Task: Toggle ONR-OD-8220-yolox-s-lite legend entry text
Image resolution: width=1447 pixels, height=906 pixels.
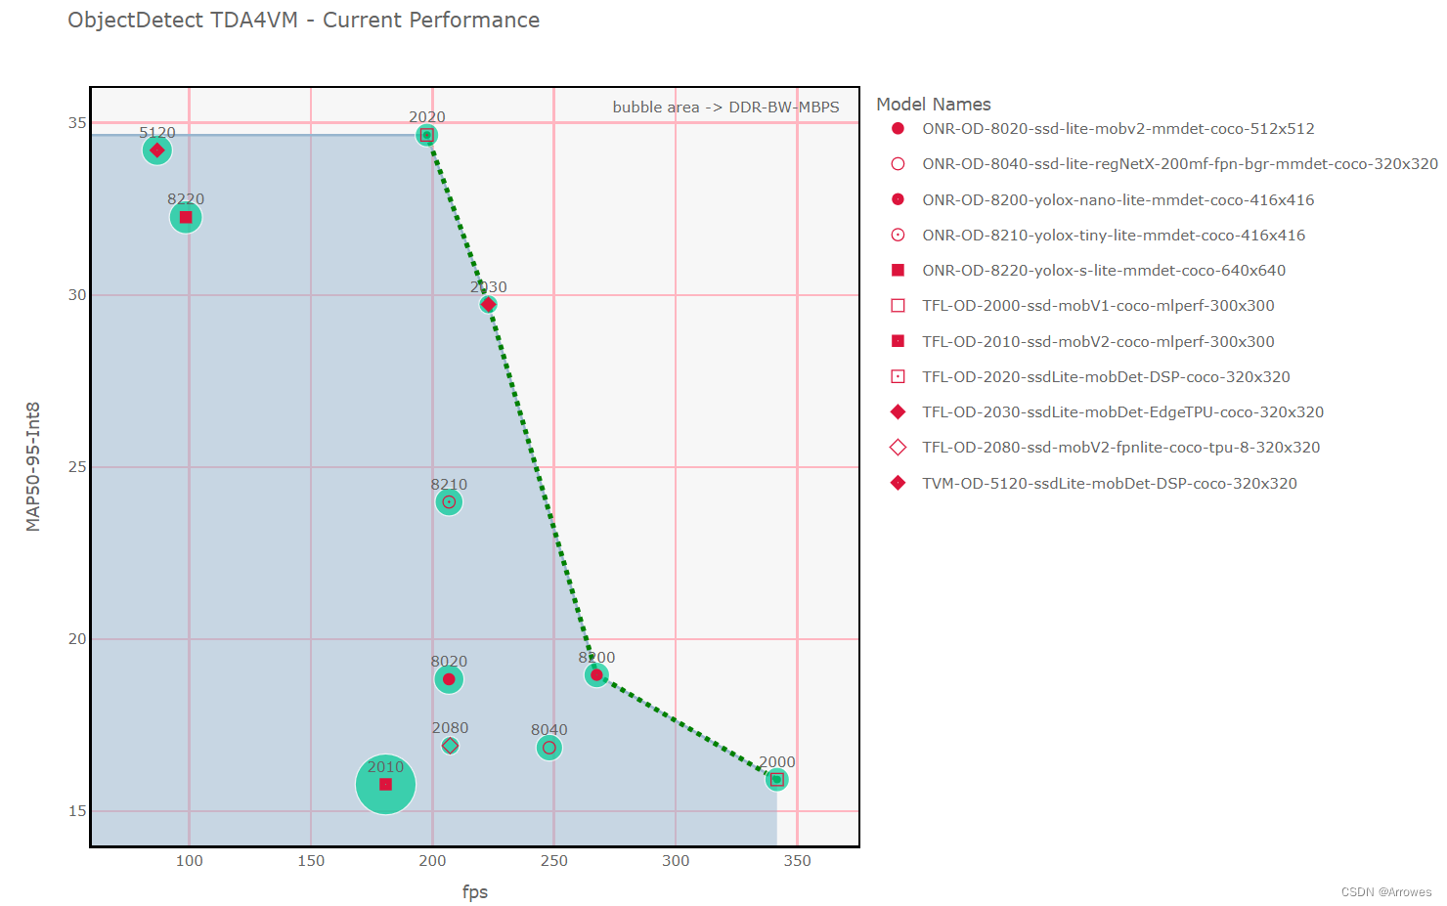Action: point(1104,270)
